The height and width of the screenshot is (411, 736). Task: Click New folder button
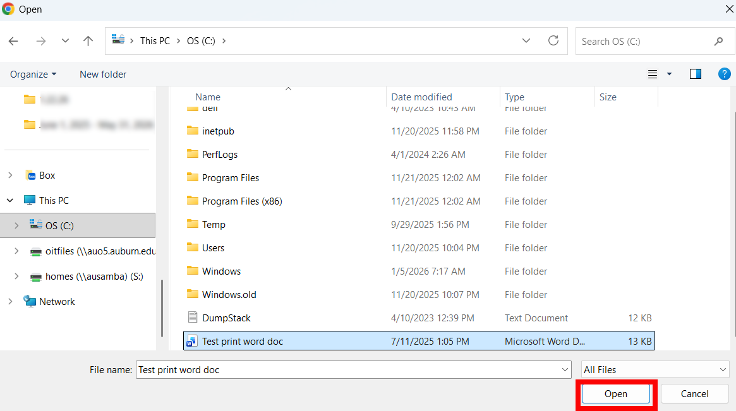(x=103, y=74)
